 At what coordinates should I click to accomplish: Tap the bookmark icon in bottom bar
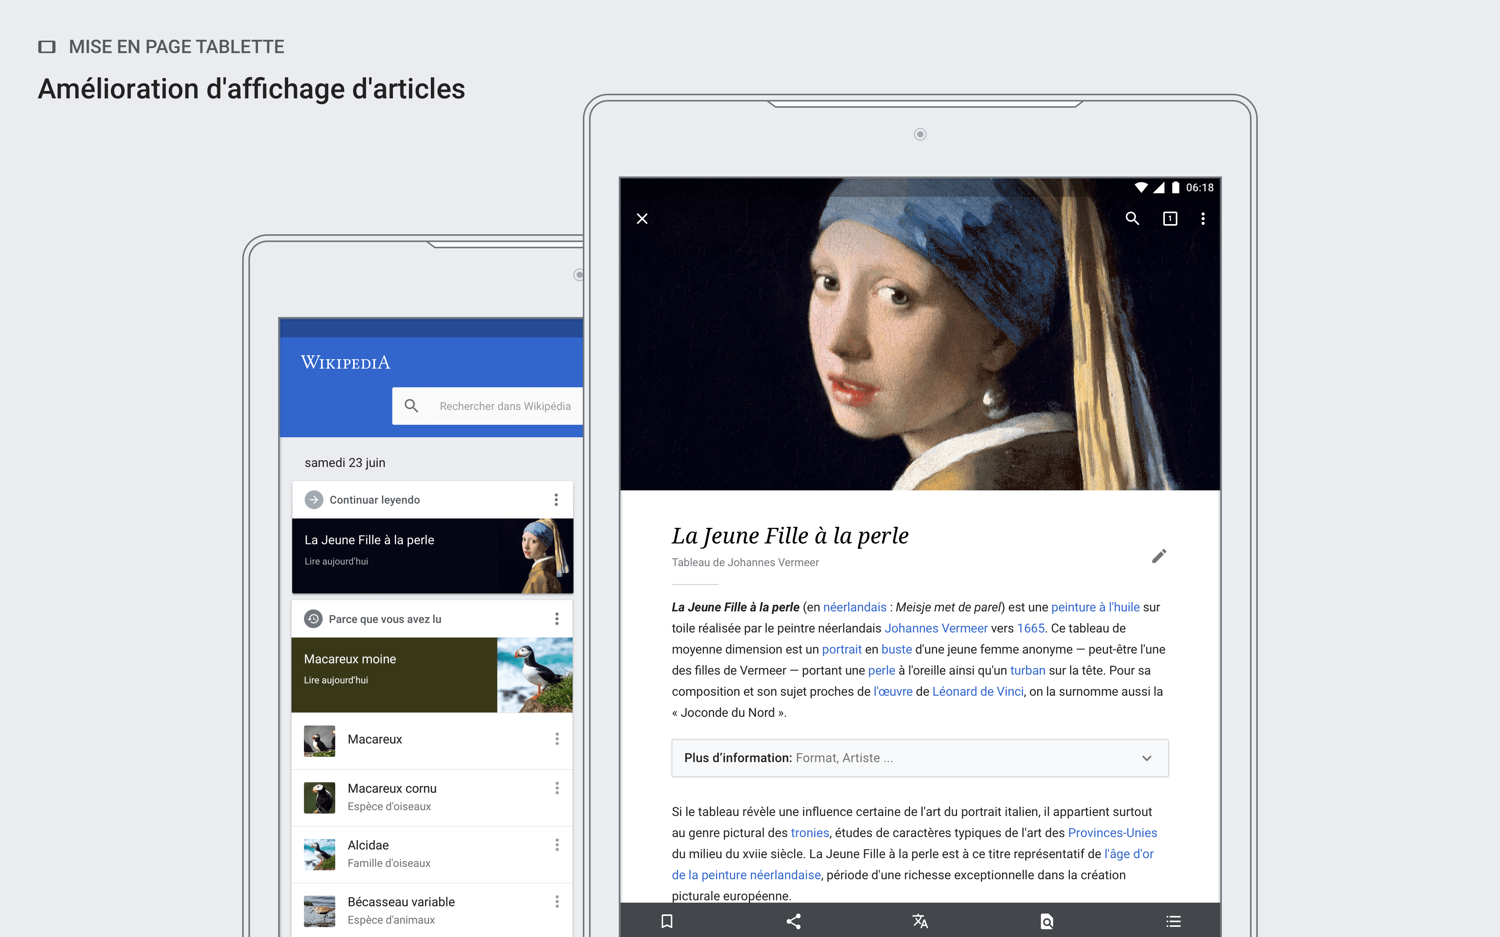point(667,921)
